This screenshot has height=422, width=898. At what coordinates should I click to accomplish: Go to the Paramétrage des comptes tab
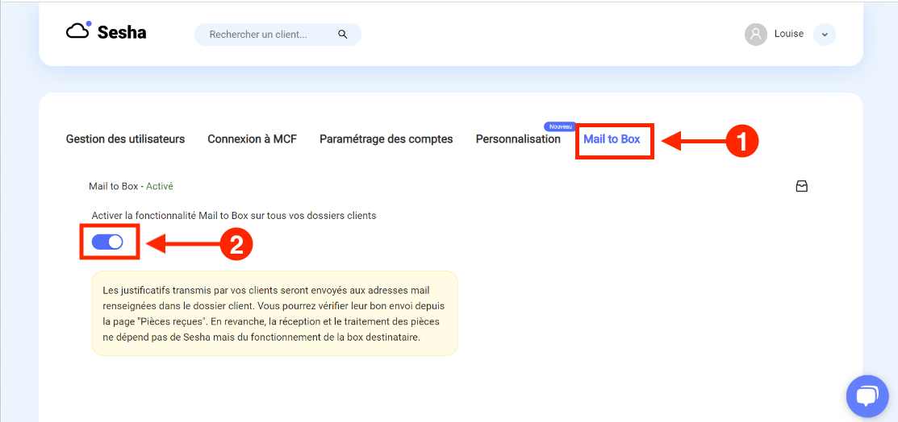click(x=386, y=139)
